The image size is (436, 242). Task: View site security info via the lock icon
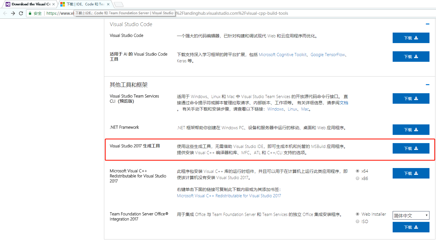30,13
